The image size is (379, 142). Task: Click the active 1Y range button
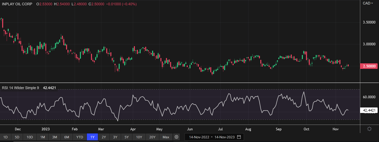[x=92, y=137]
